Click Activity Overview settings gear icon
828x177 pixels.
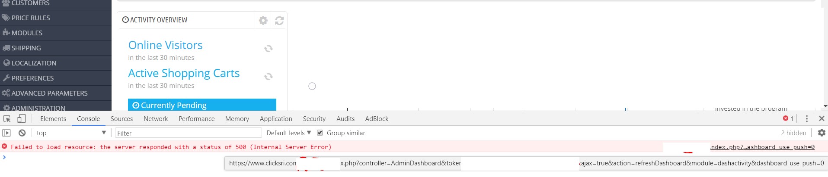tap(263, 20)
